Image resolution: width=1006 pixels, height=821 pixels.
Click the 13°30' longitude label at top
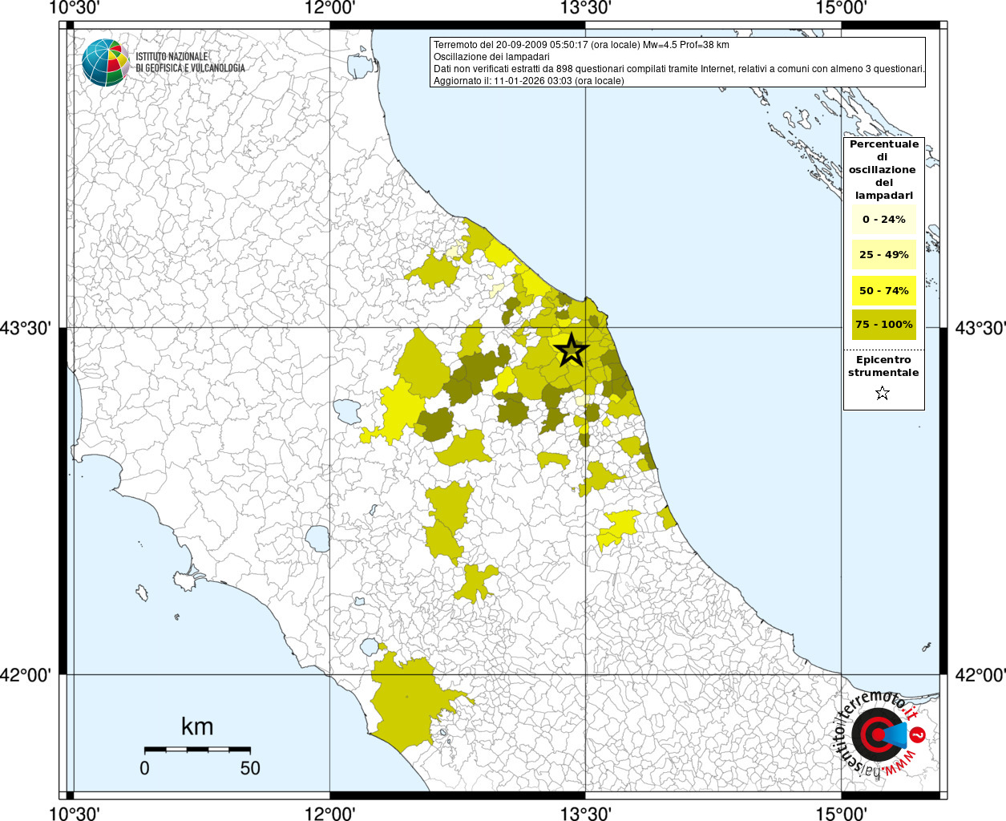pyautogui.click(x=585, y=8)
